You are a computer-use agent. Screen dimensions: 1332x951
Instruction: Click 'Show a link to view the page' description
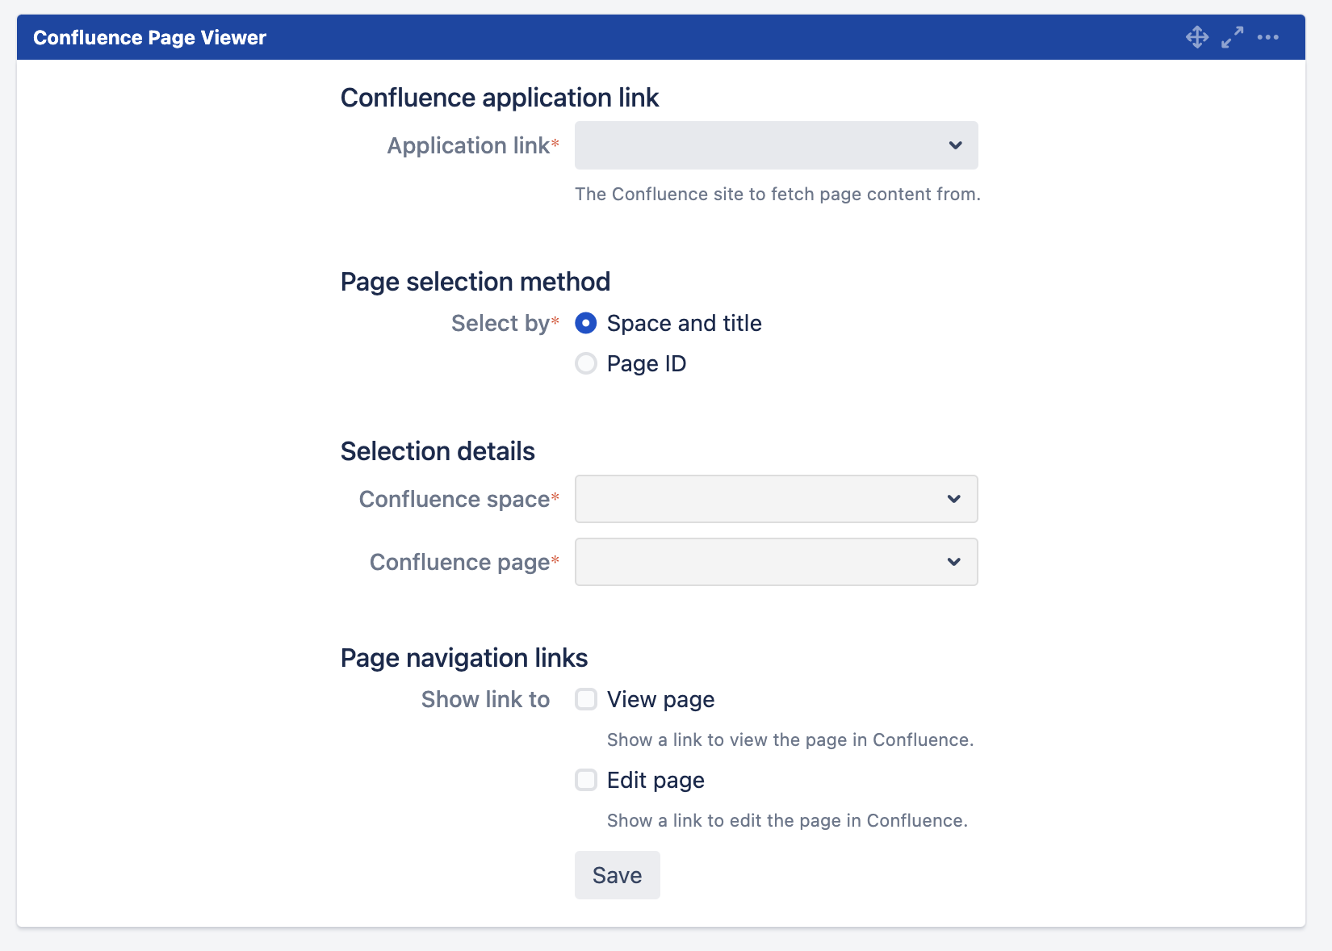pyautogui.click(x=790, y=739)
